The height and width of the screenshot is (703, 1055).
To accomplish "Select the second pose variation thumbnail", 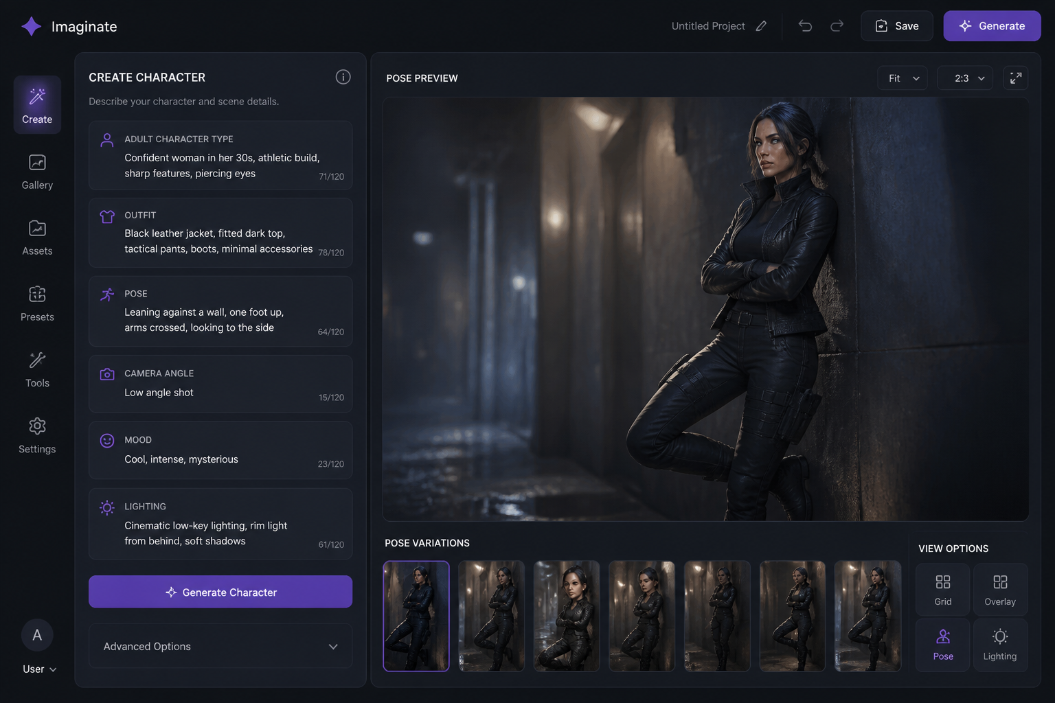I will [x=491, y=616].
